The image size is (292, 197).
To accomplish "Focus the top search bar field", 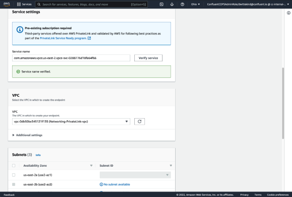I will [91, 4].
